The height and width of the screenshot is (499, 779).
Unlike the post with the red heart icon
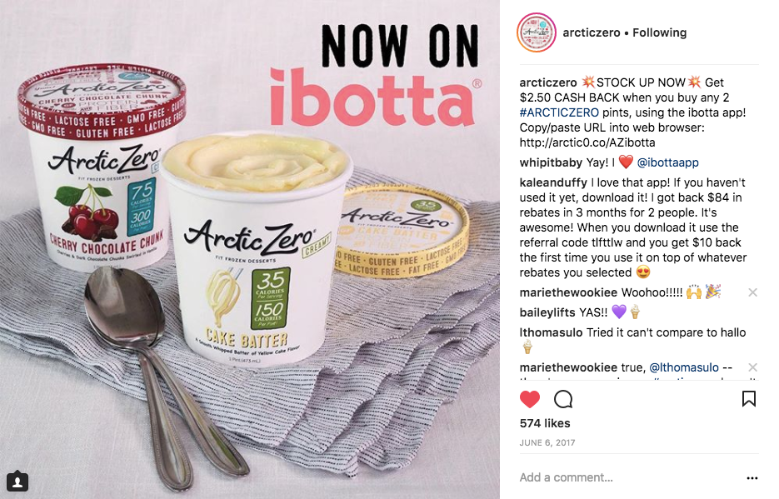click(x=530, y=399)
